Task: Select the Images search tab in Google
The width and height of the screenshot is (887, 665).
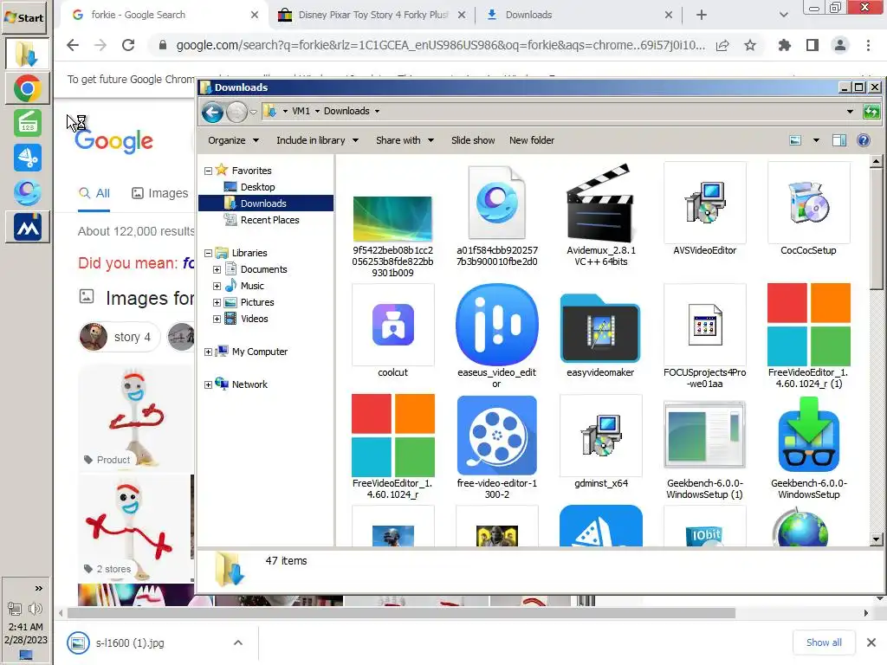Action: pyautogui.click(x=160, y=193)
